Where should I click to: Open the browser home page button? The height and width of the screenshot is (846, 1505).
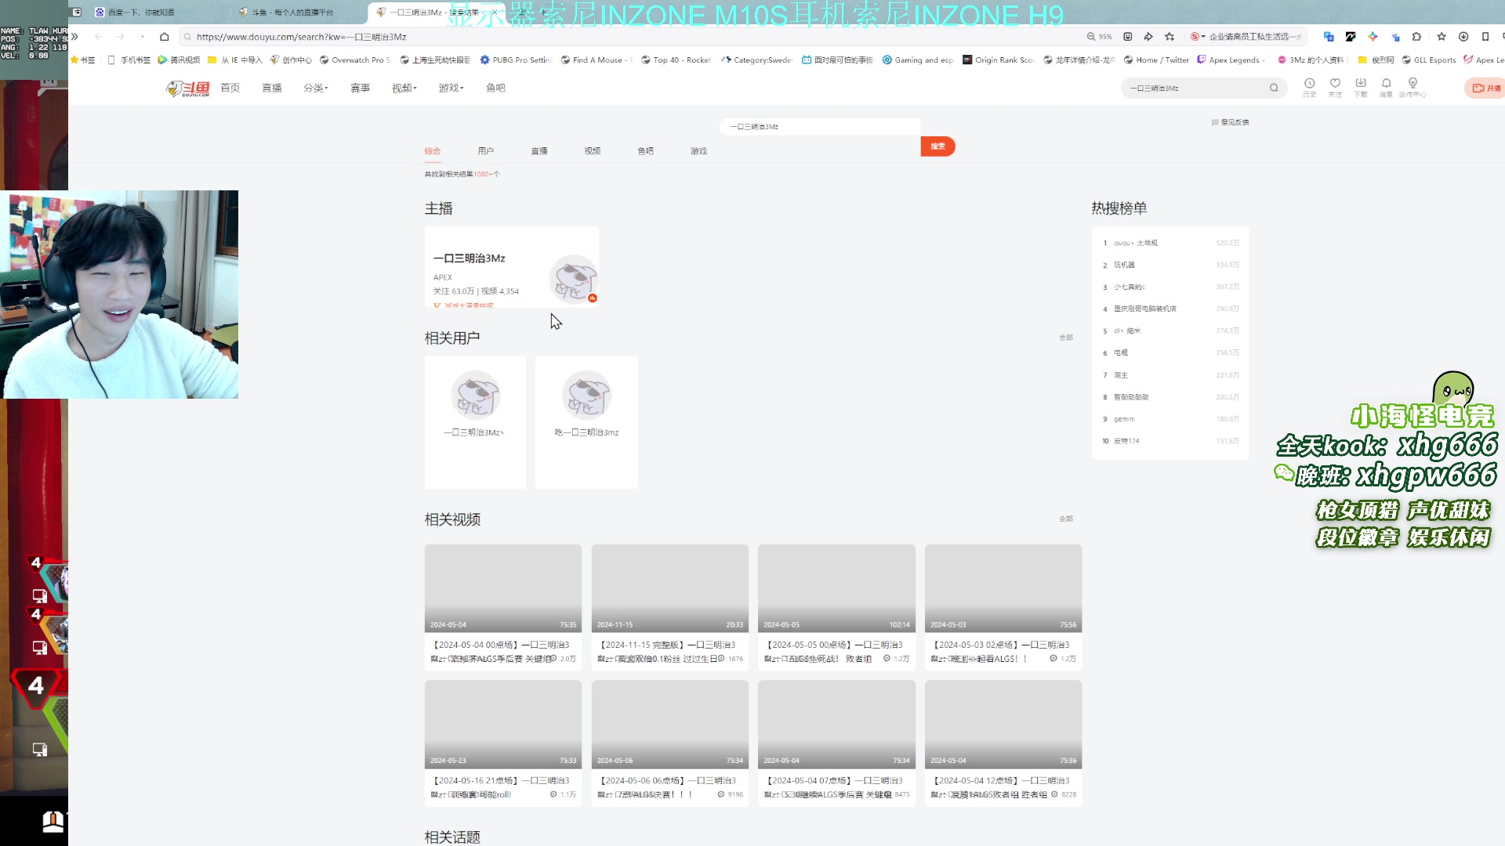(164, 37)
